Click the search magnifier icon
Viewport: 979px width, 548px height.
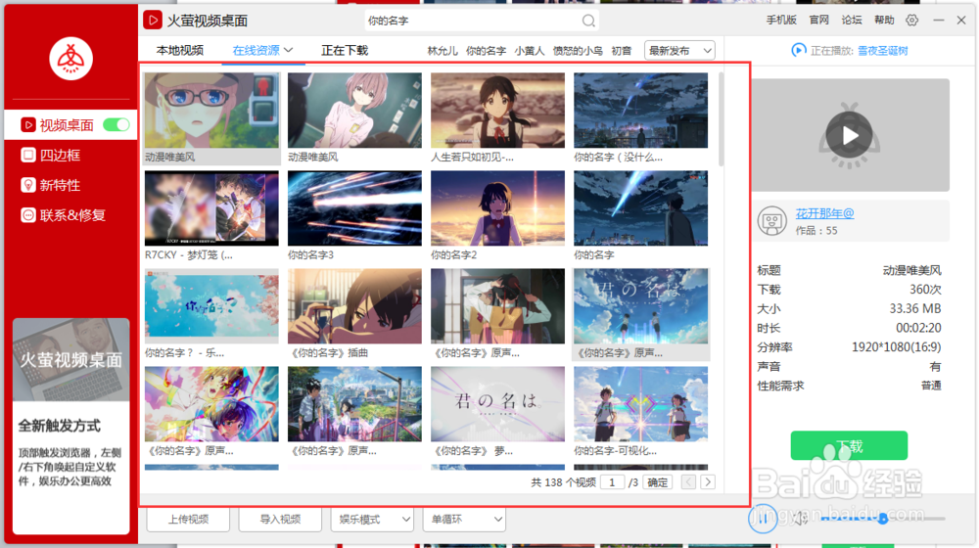(588, 21)
